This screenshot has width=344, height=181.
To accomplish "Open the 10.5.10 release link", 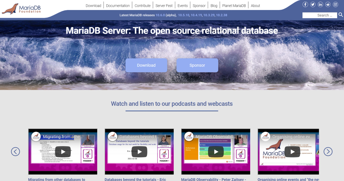I will (184, 15).
